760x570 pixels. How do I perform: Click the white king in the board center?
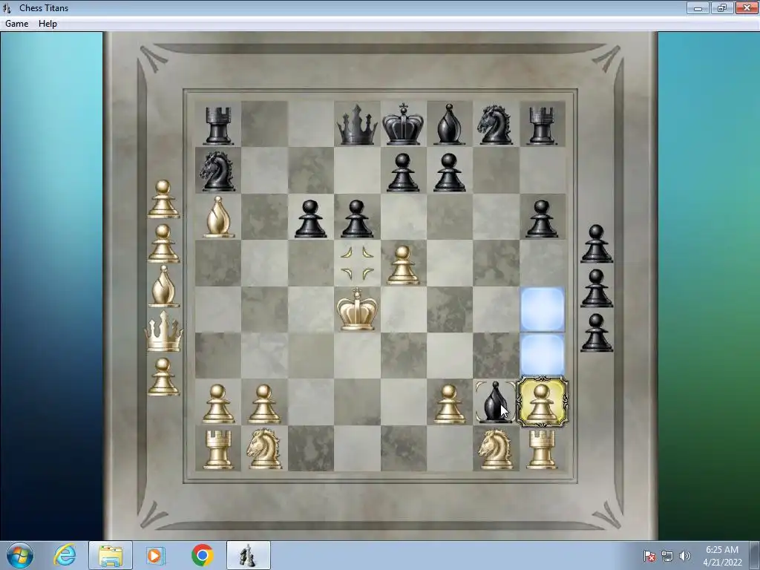click(x=357, y=309)
